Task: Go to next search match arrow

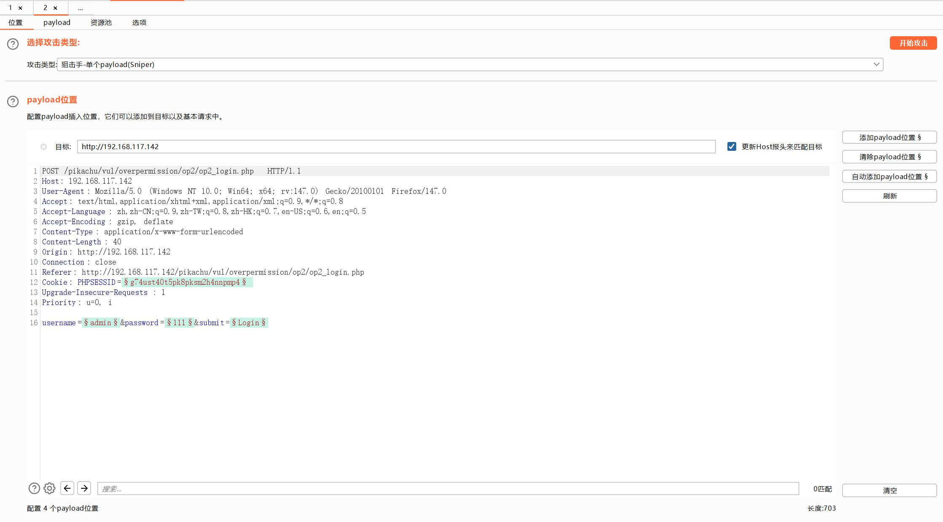Action: coord(84,488)
